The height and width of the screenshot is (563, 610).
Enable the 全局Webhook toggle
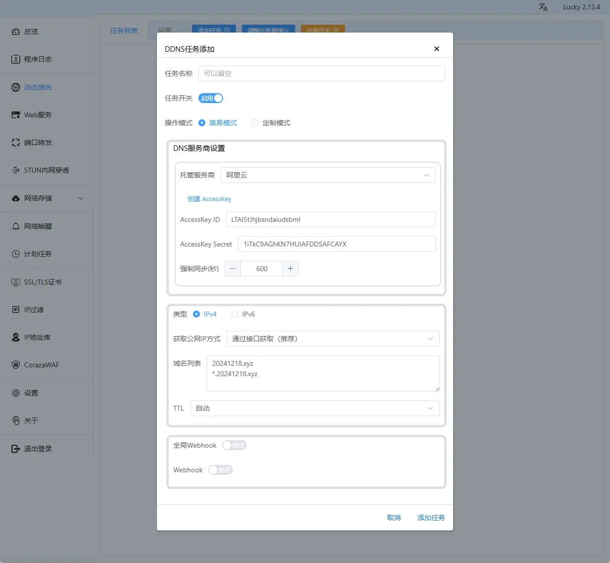(x=234, y=445)
